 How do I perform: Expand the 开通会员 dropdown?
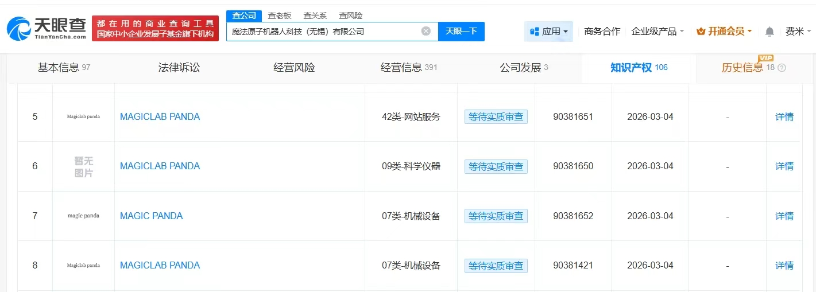point(724,32)
